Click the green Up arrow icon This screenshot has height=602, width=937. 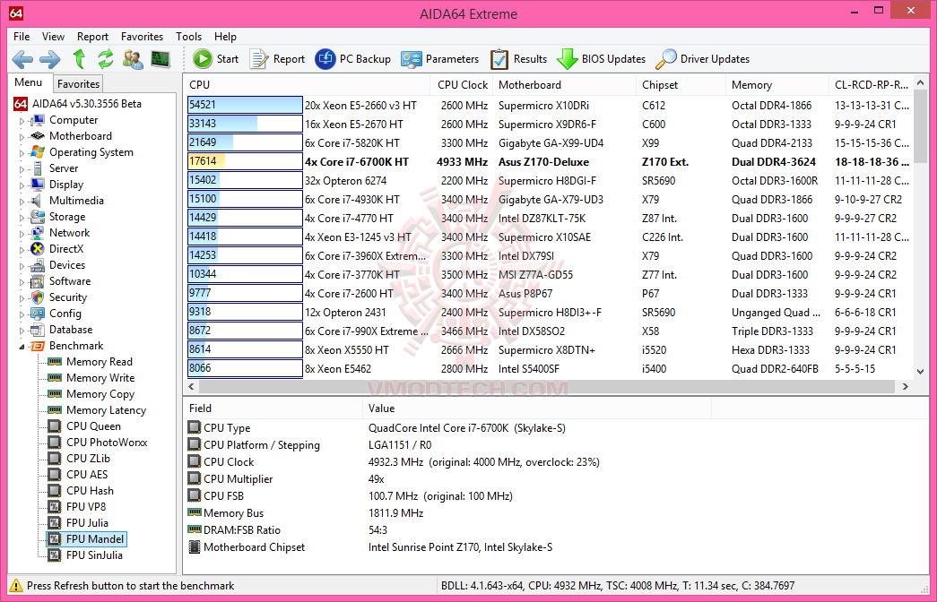[78, 59]
